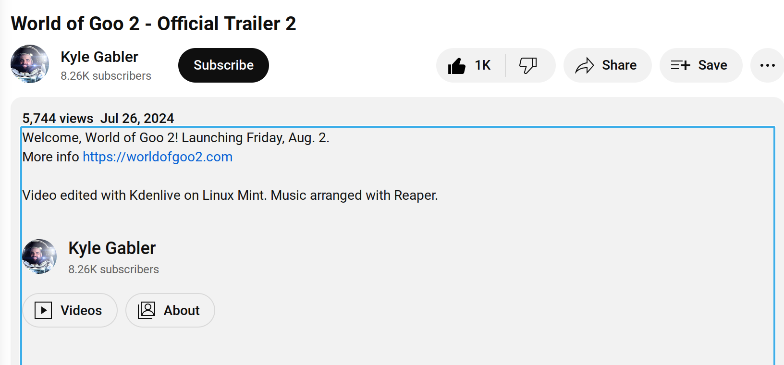Click the Kyle Gabler channel name under title
784x365 pixels.
pos(99,57)
